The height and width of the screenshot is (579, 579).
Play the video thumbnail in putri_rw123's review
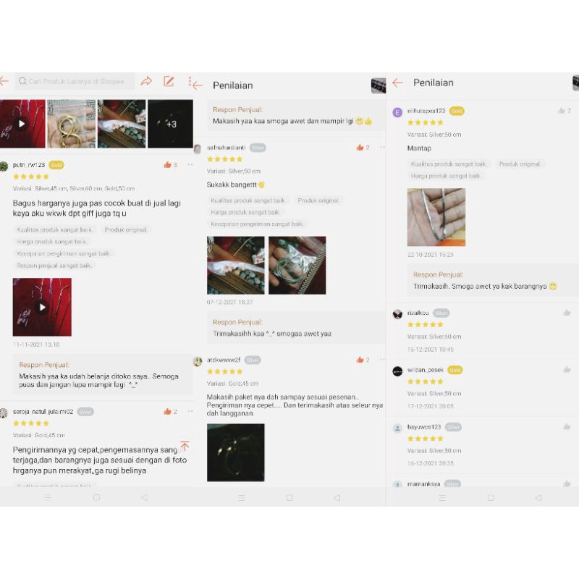42,307
